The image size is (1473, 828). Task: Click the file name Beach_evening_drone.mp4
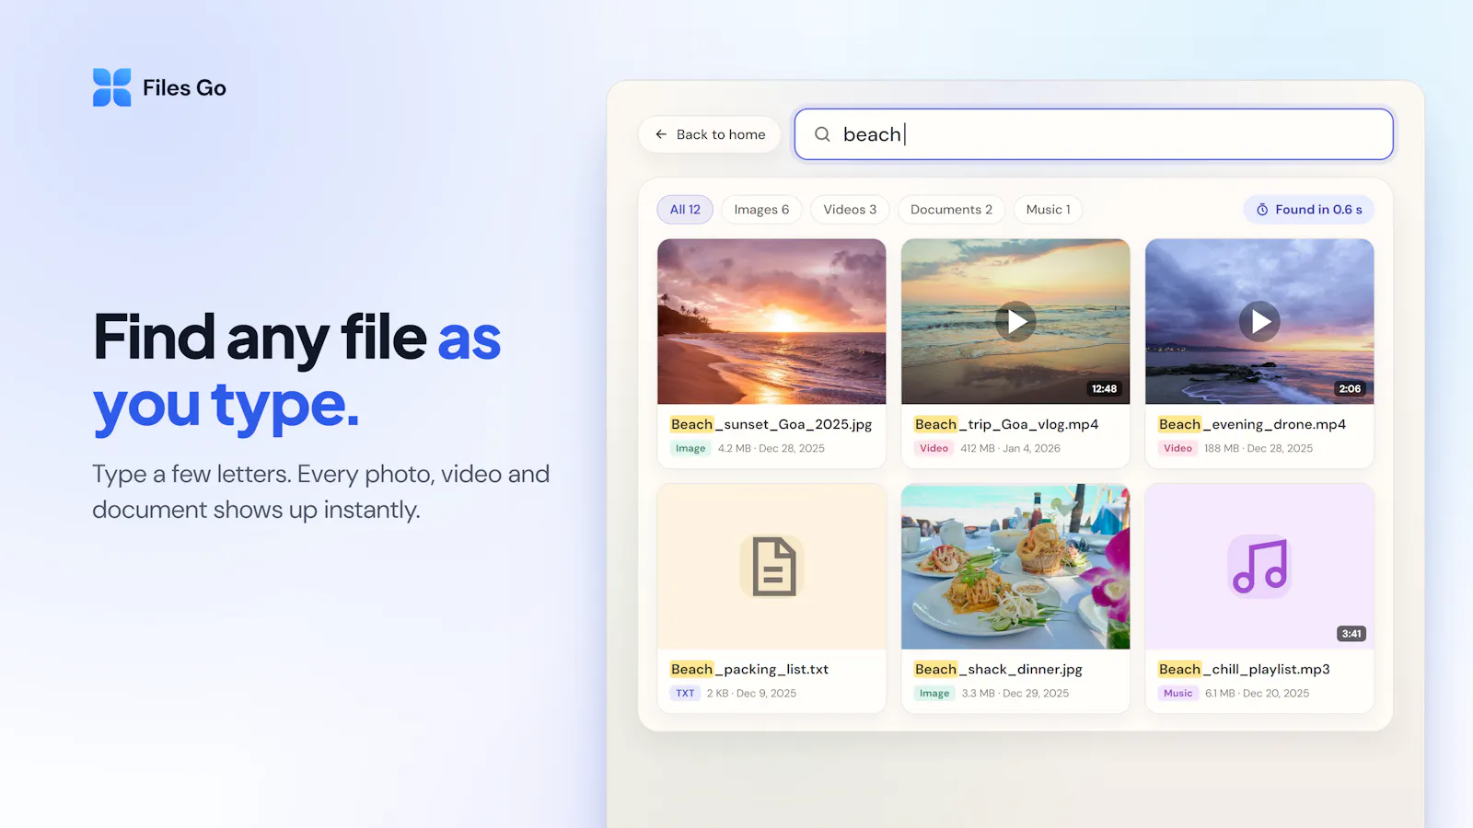pos(1252,424)
